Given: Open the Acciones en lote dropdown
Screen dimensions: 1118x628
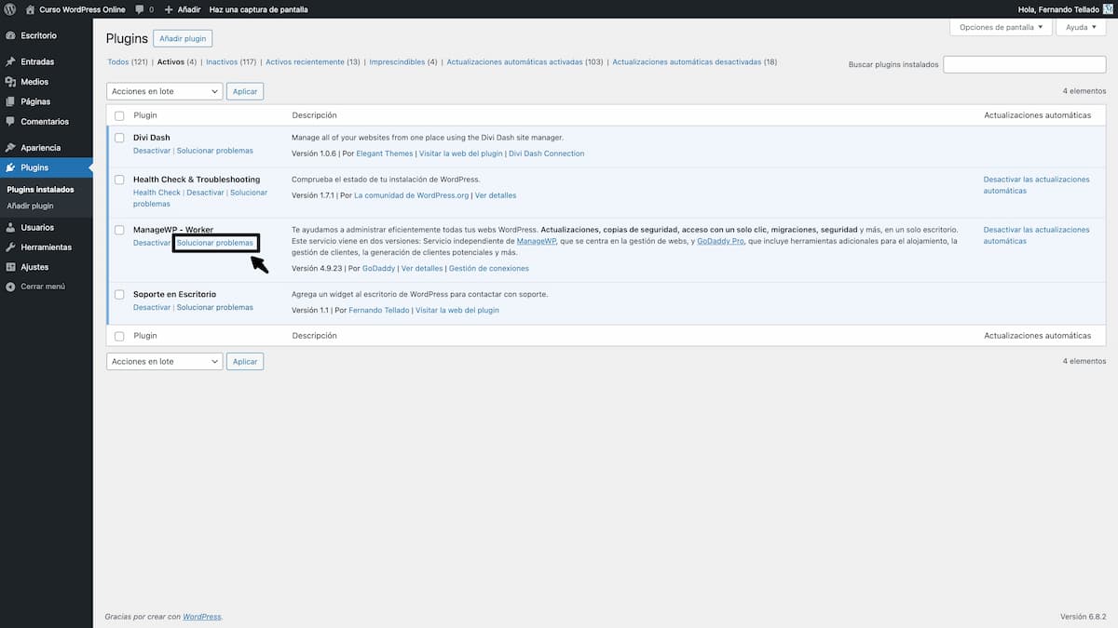Looking at the screenshot, I should pyautogui.click(x=164, y=90).
